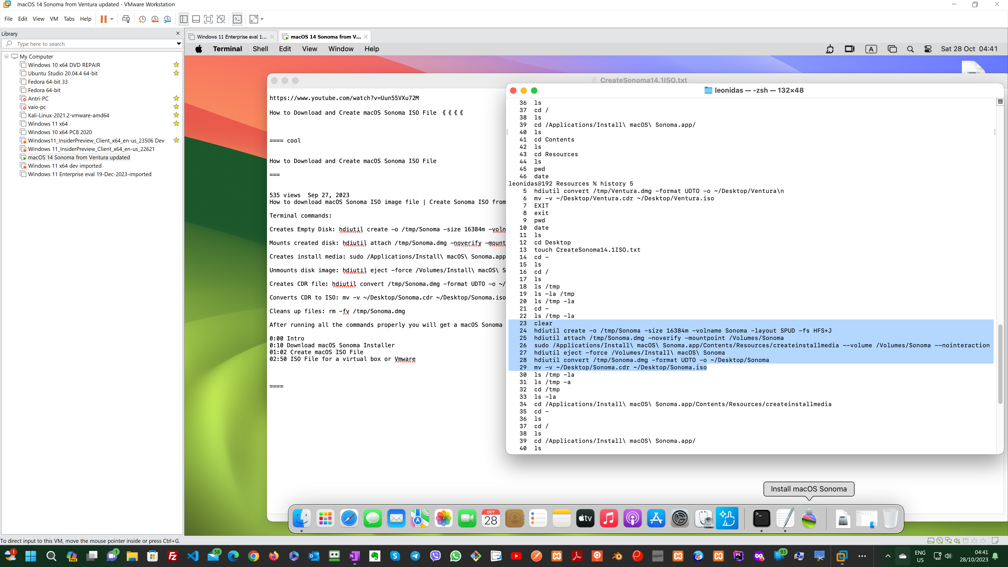The image size is (1008, 567).
Task: Toggle favorite star for Ubuntu Studio 20.04.4
Action: coord(176,73)
